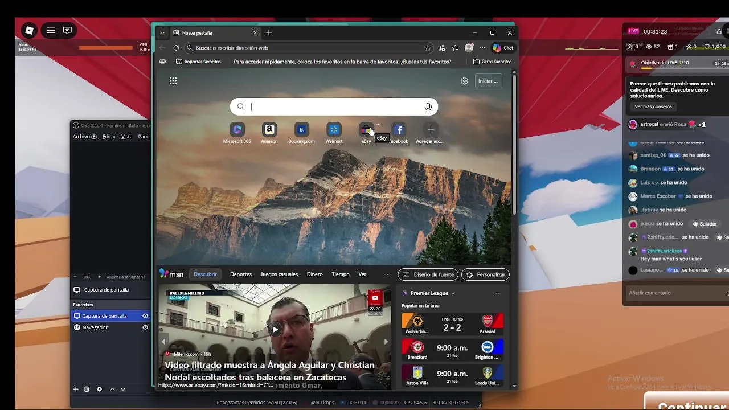Viewport: 729px width, 410px height.
Task: Move source up in OBS Fuentes list
Action: pos(112,389)
